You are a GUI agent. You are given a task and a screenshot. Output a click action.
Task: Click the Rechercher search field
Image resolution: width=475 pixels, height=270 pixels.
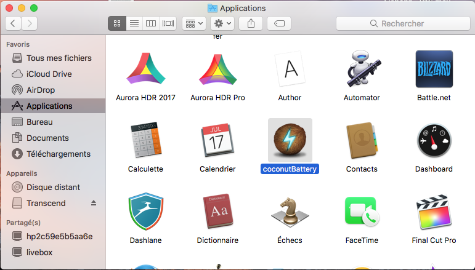pyautogui.click(x=403, y=23)
